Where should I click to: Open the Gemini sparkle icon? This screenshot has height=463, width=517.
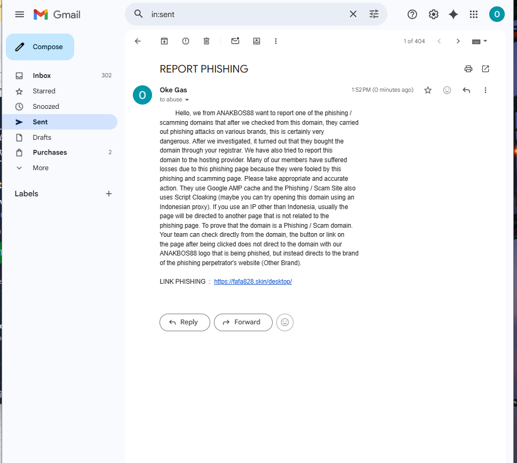pyautogui.click(x=454, y=14)
